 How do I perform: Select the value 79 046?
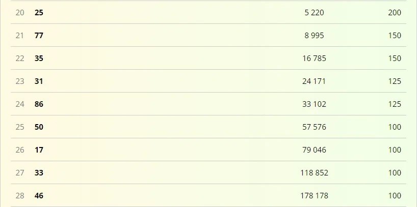(314, 150)
